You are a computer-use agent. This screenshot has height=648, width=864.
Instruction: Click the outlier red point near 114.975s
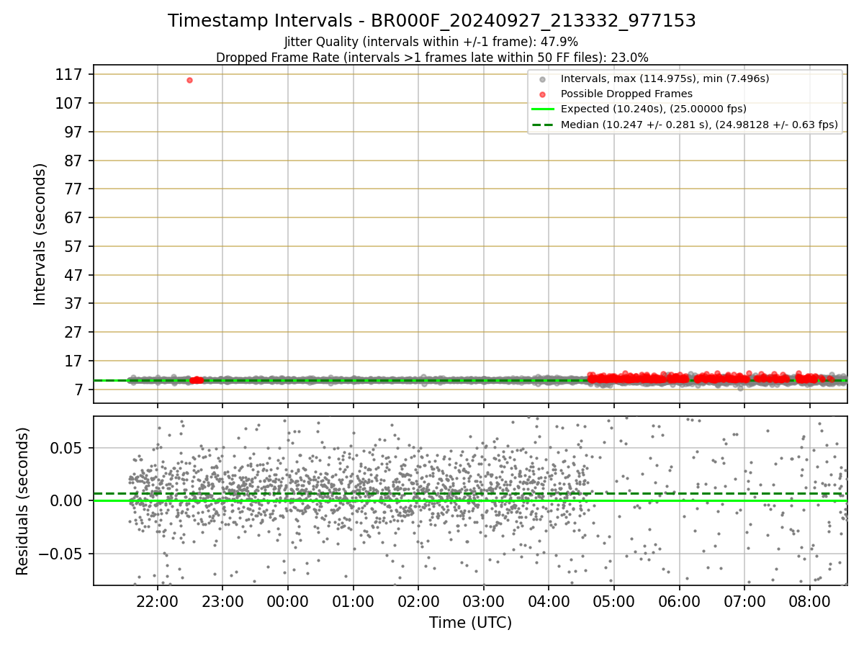[189, 80]
